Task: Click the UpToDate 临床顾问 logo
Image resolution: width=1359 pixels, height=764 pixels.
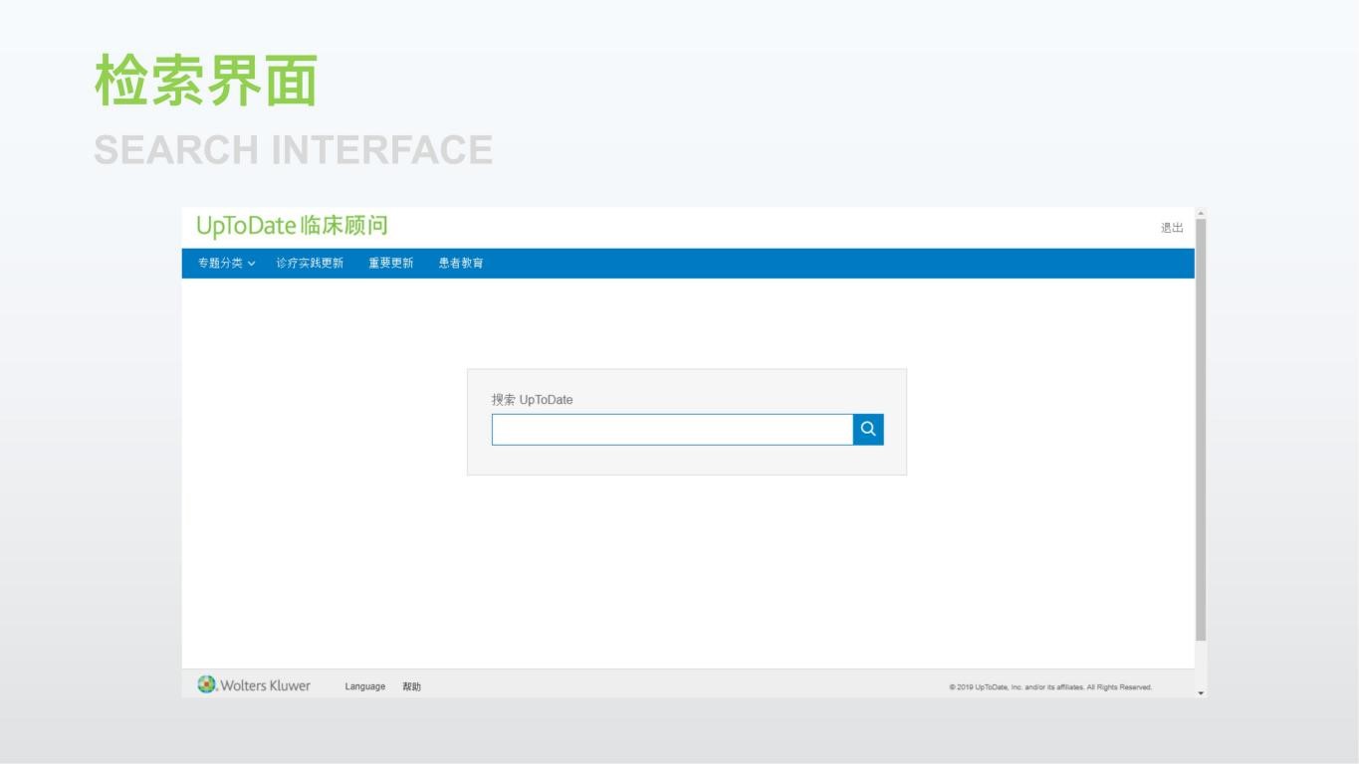Action: (292, 226)
